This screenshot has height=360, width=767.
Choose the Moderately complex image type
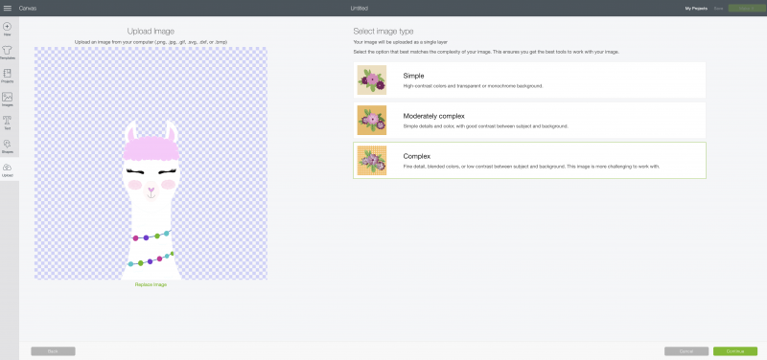[x=529, y=121]
